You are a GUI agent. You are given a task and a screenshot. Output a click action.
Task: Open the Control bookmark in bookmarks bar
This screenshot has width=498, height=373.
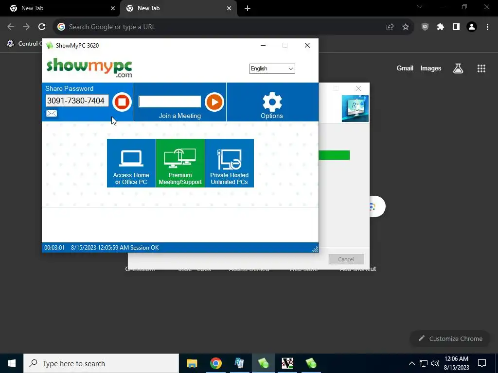click(x=23, y=43)
